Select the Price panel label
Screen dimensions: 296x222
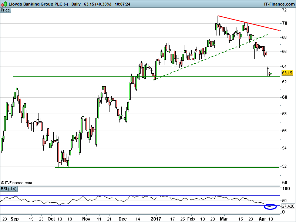click(5, 10)
